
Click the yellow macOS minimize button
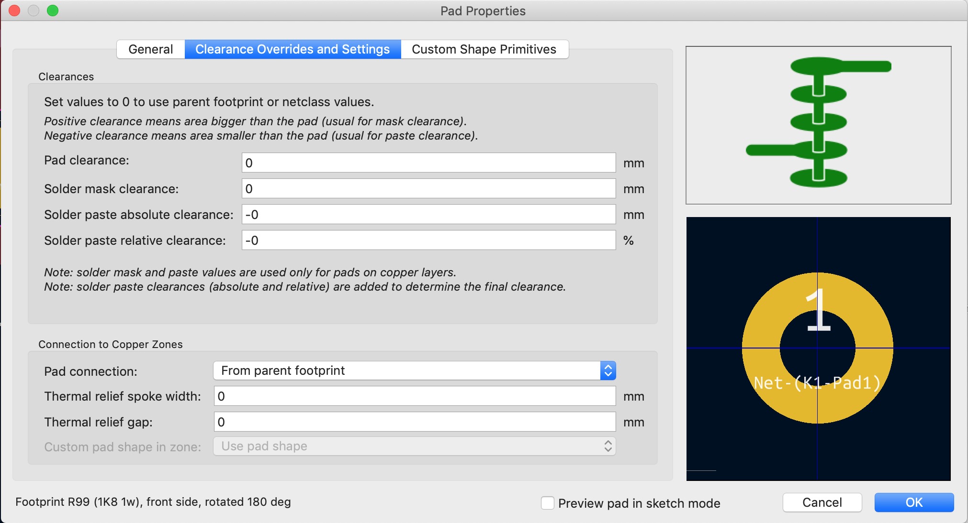pyautogui.click(x=34, y=11)
